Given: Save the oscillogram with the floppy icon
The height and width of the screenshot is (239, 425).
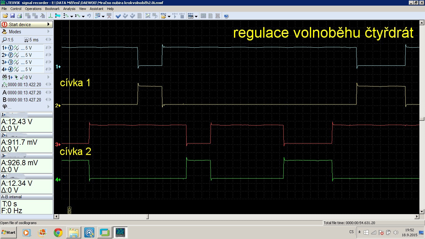Looking at the screenshot, I should (x=12, y=16).
